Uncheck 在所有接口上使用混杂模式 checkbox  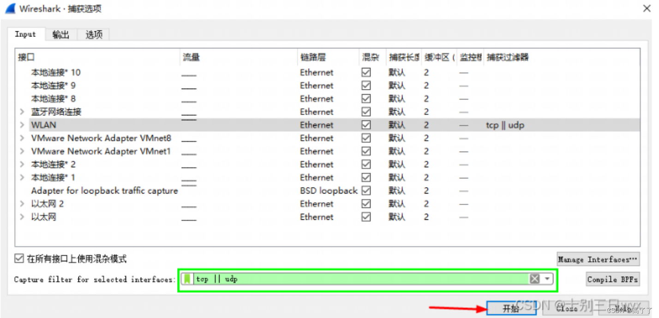tap(19, 259)
